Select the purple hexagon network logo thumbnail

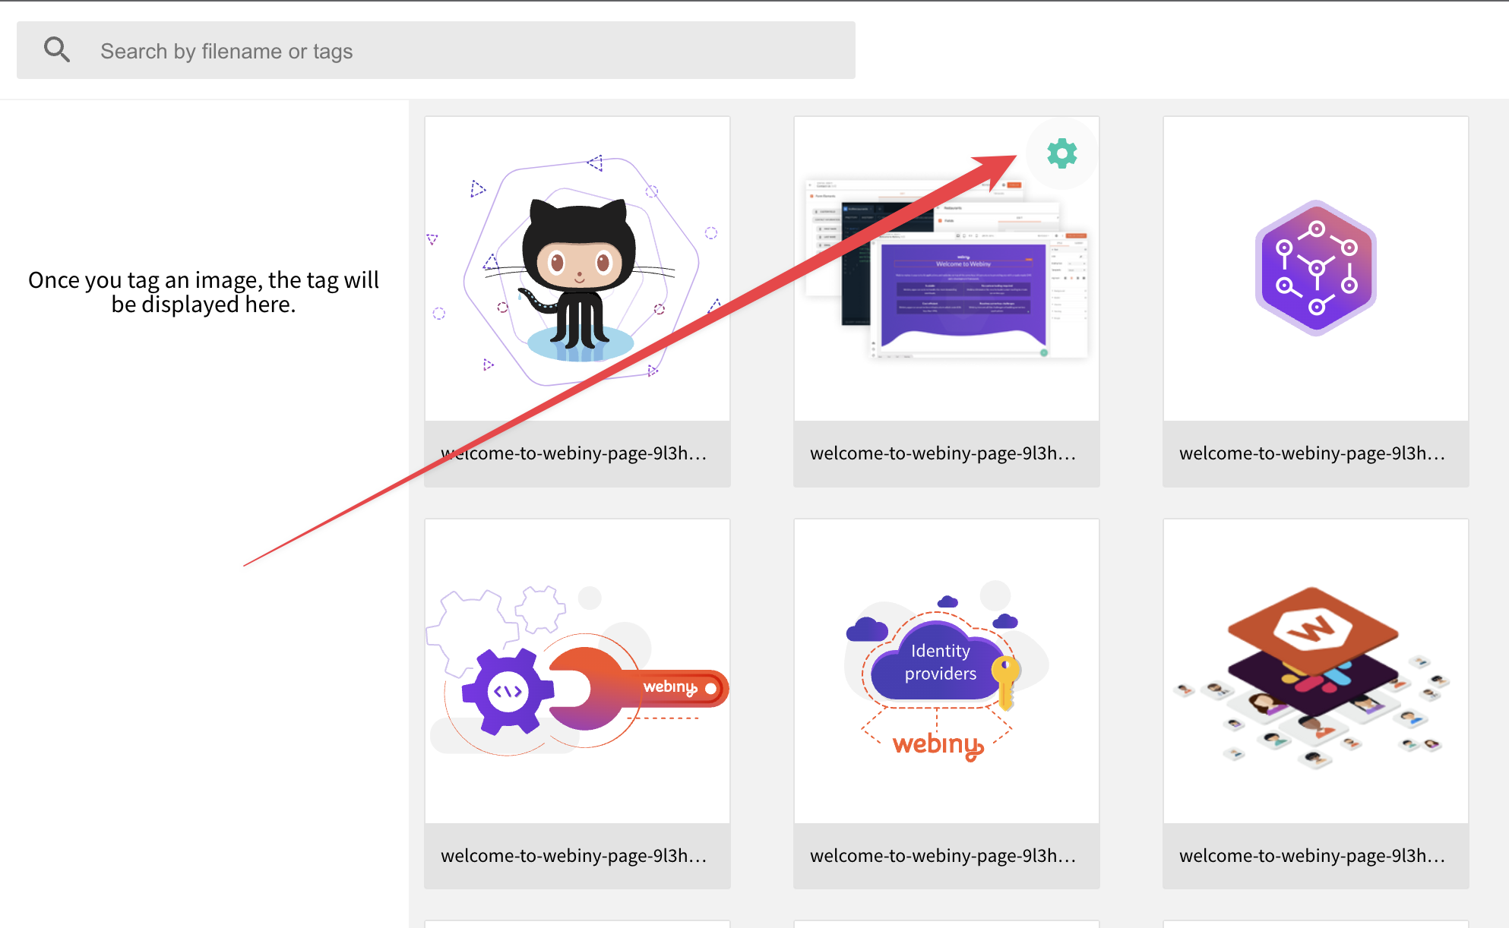[x=1316, y=269]
